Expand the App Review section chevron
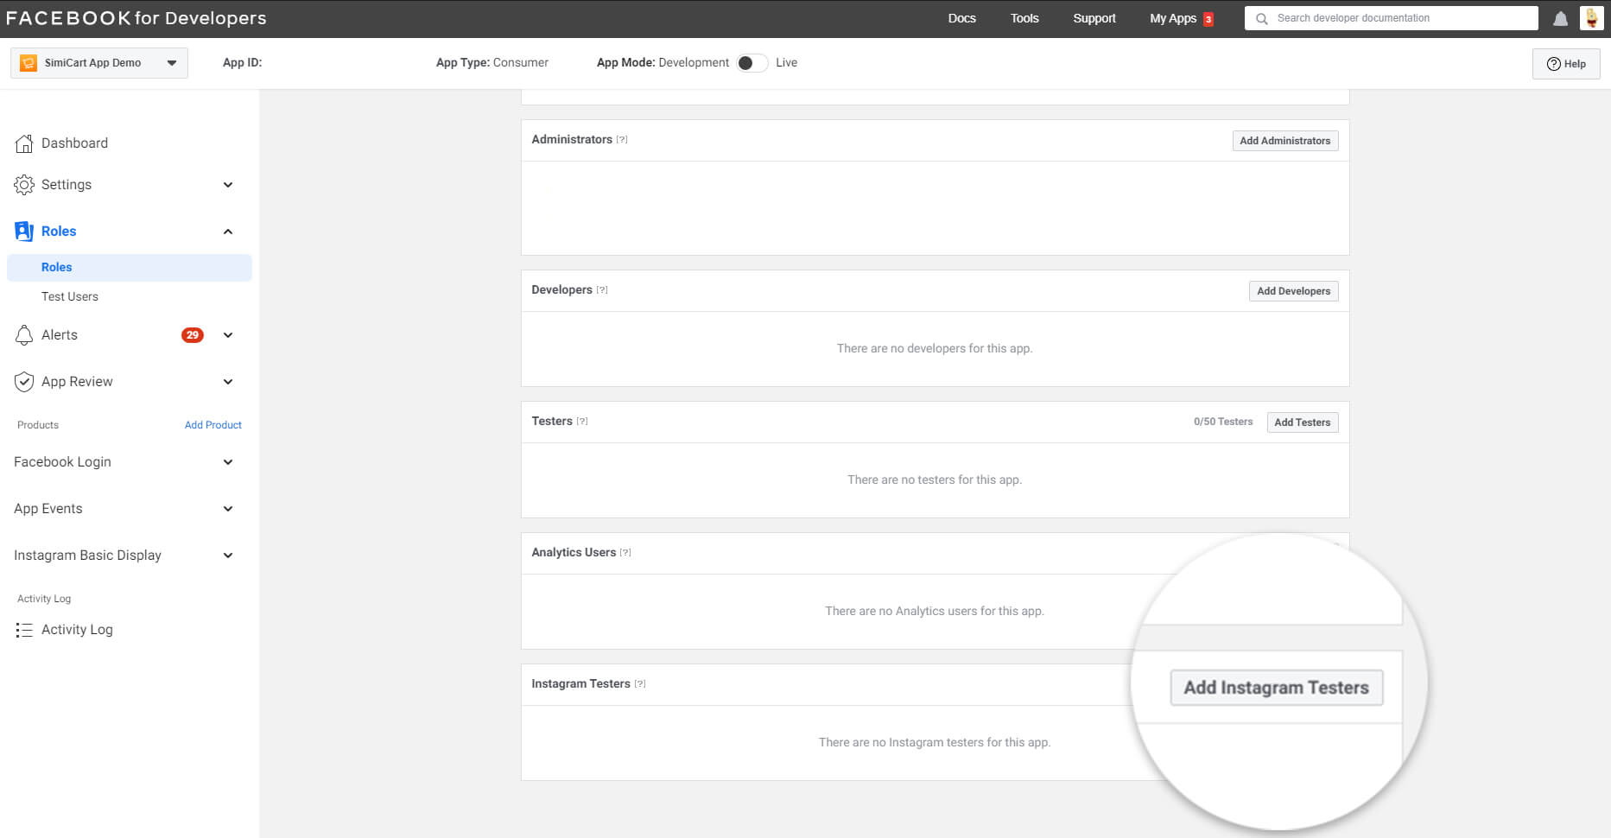Screen dimensions: 1611x838 click(228, 382)
